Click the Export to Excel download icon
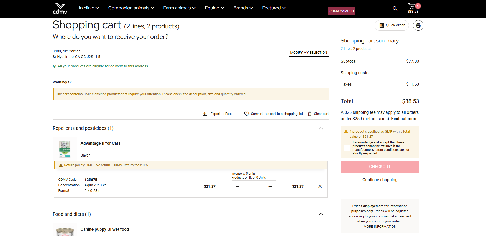The height and width of the screenshot is (236, 486). (x=205, y=114)
